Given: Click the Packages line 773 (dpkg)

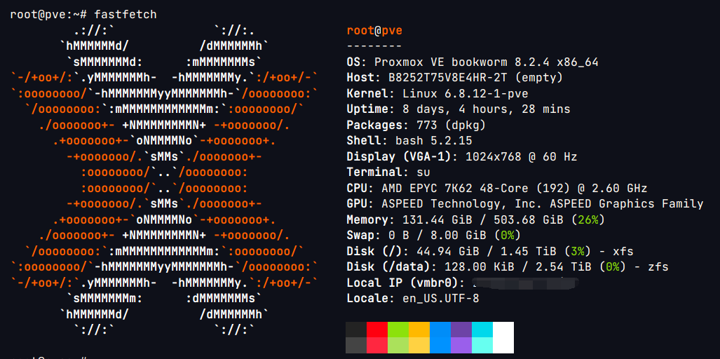Looking at the screenshot, I should pos(416,125).
